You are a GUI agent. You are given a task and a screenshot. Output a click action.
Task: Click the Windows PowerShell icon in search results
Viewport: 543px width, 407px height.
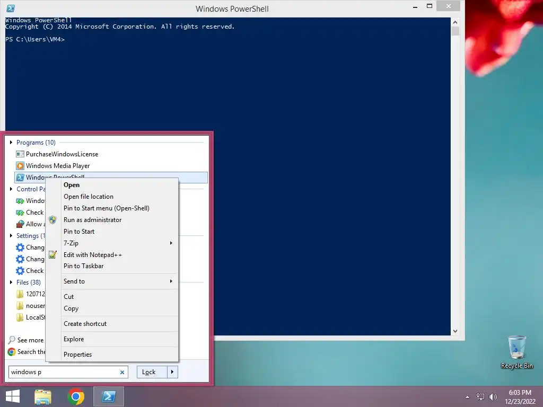click(x=20, y=177)
